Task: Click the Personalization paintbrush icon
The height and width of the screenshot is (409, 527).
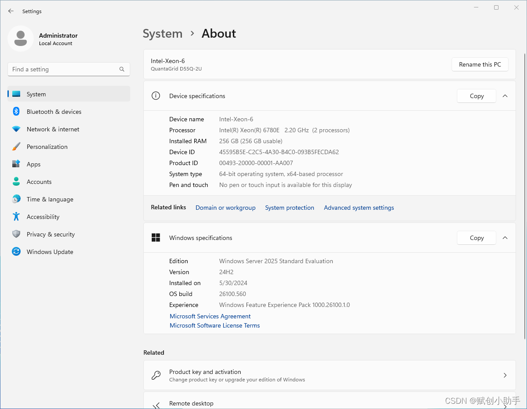Action: pyautogui.click(x=16, y=147)
